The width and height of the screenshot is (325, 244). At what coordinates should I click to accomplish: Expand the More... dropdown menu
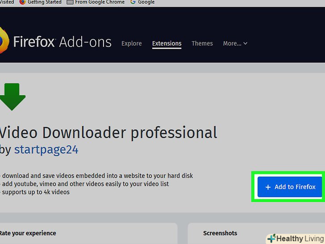(235, 43)
